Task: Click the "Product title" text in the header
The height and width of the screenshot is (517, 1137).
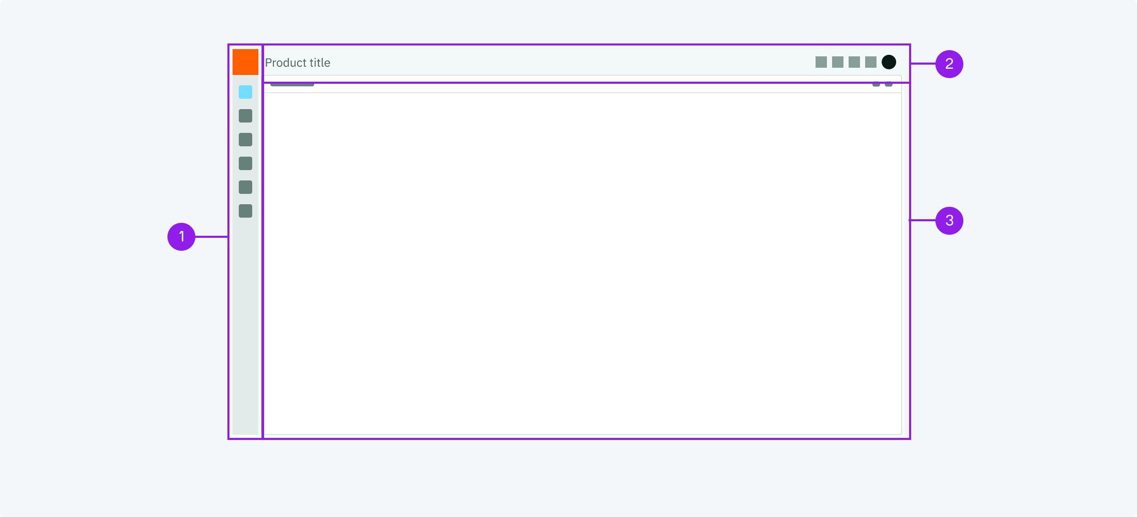Action: tap(298, 63)
